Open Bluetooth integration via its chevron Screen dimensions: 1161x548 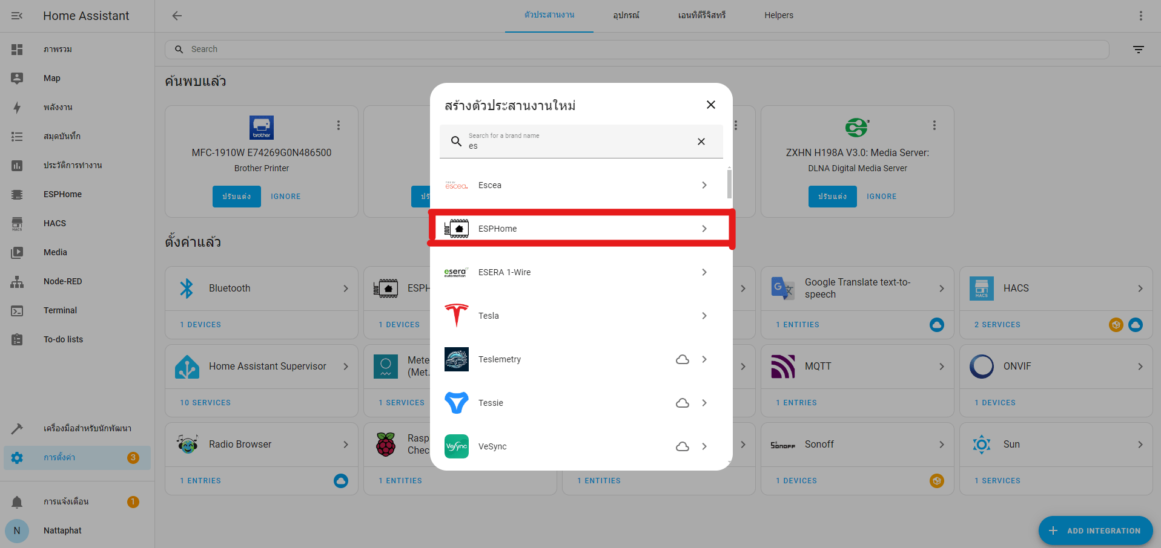tap(346, 289)
